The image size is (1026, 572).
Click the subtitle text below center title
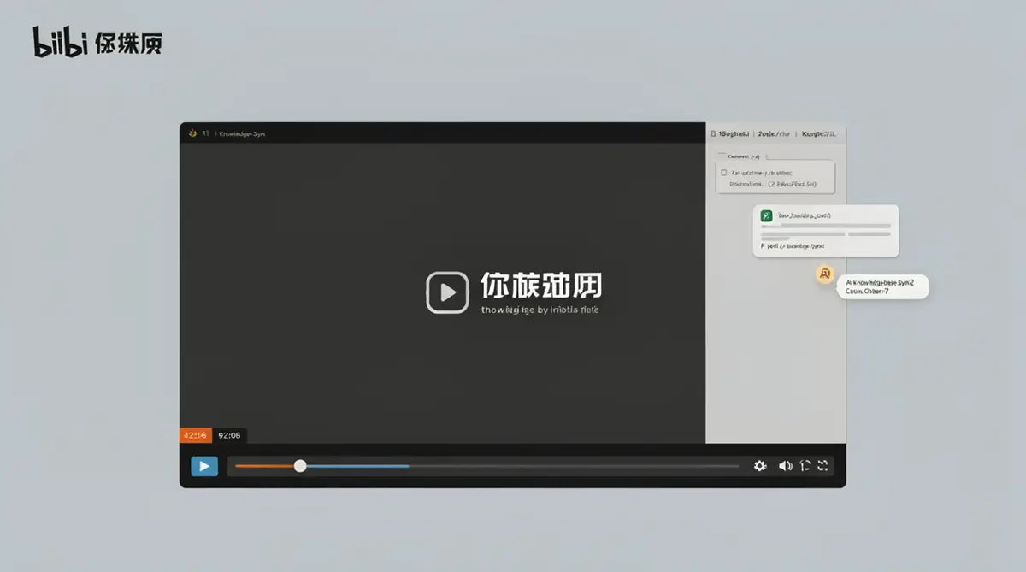tap(540, 310)
